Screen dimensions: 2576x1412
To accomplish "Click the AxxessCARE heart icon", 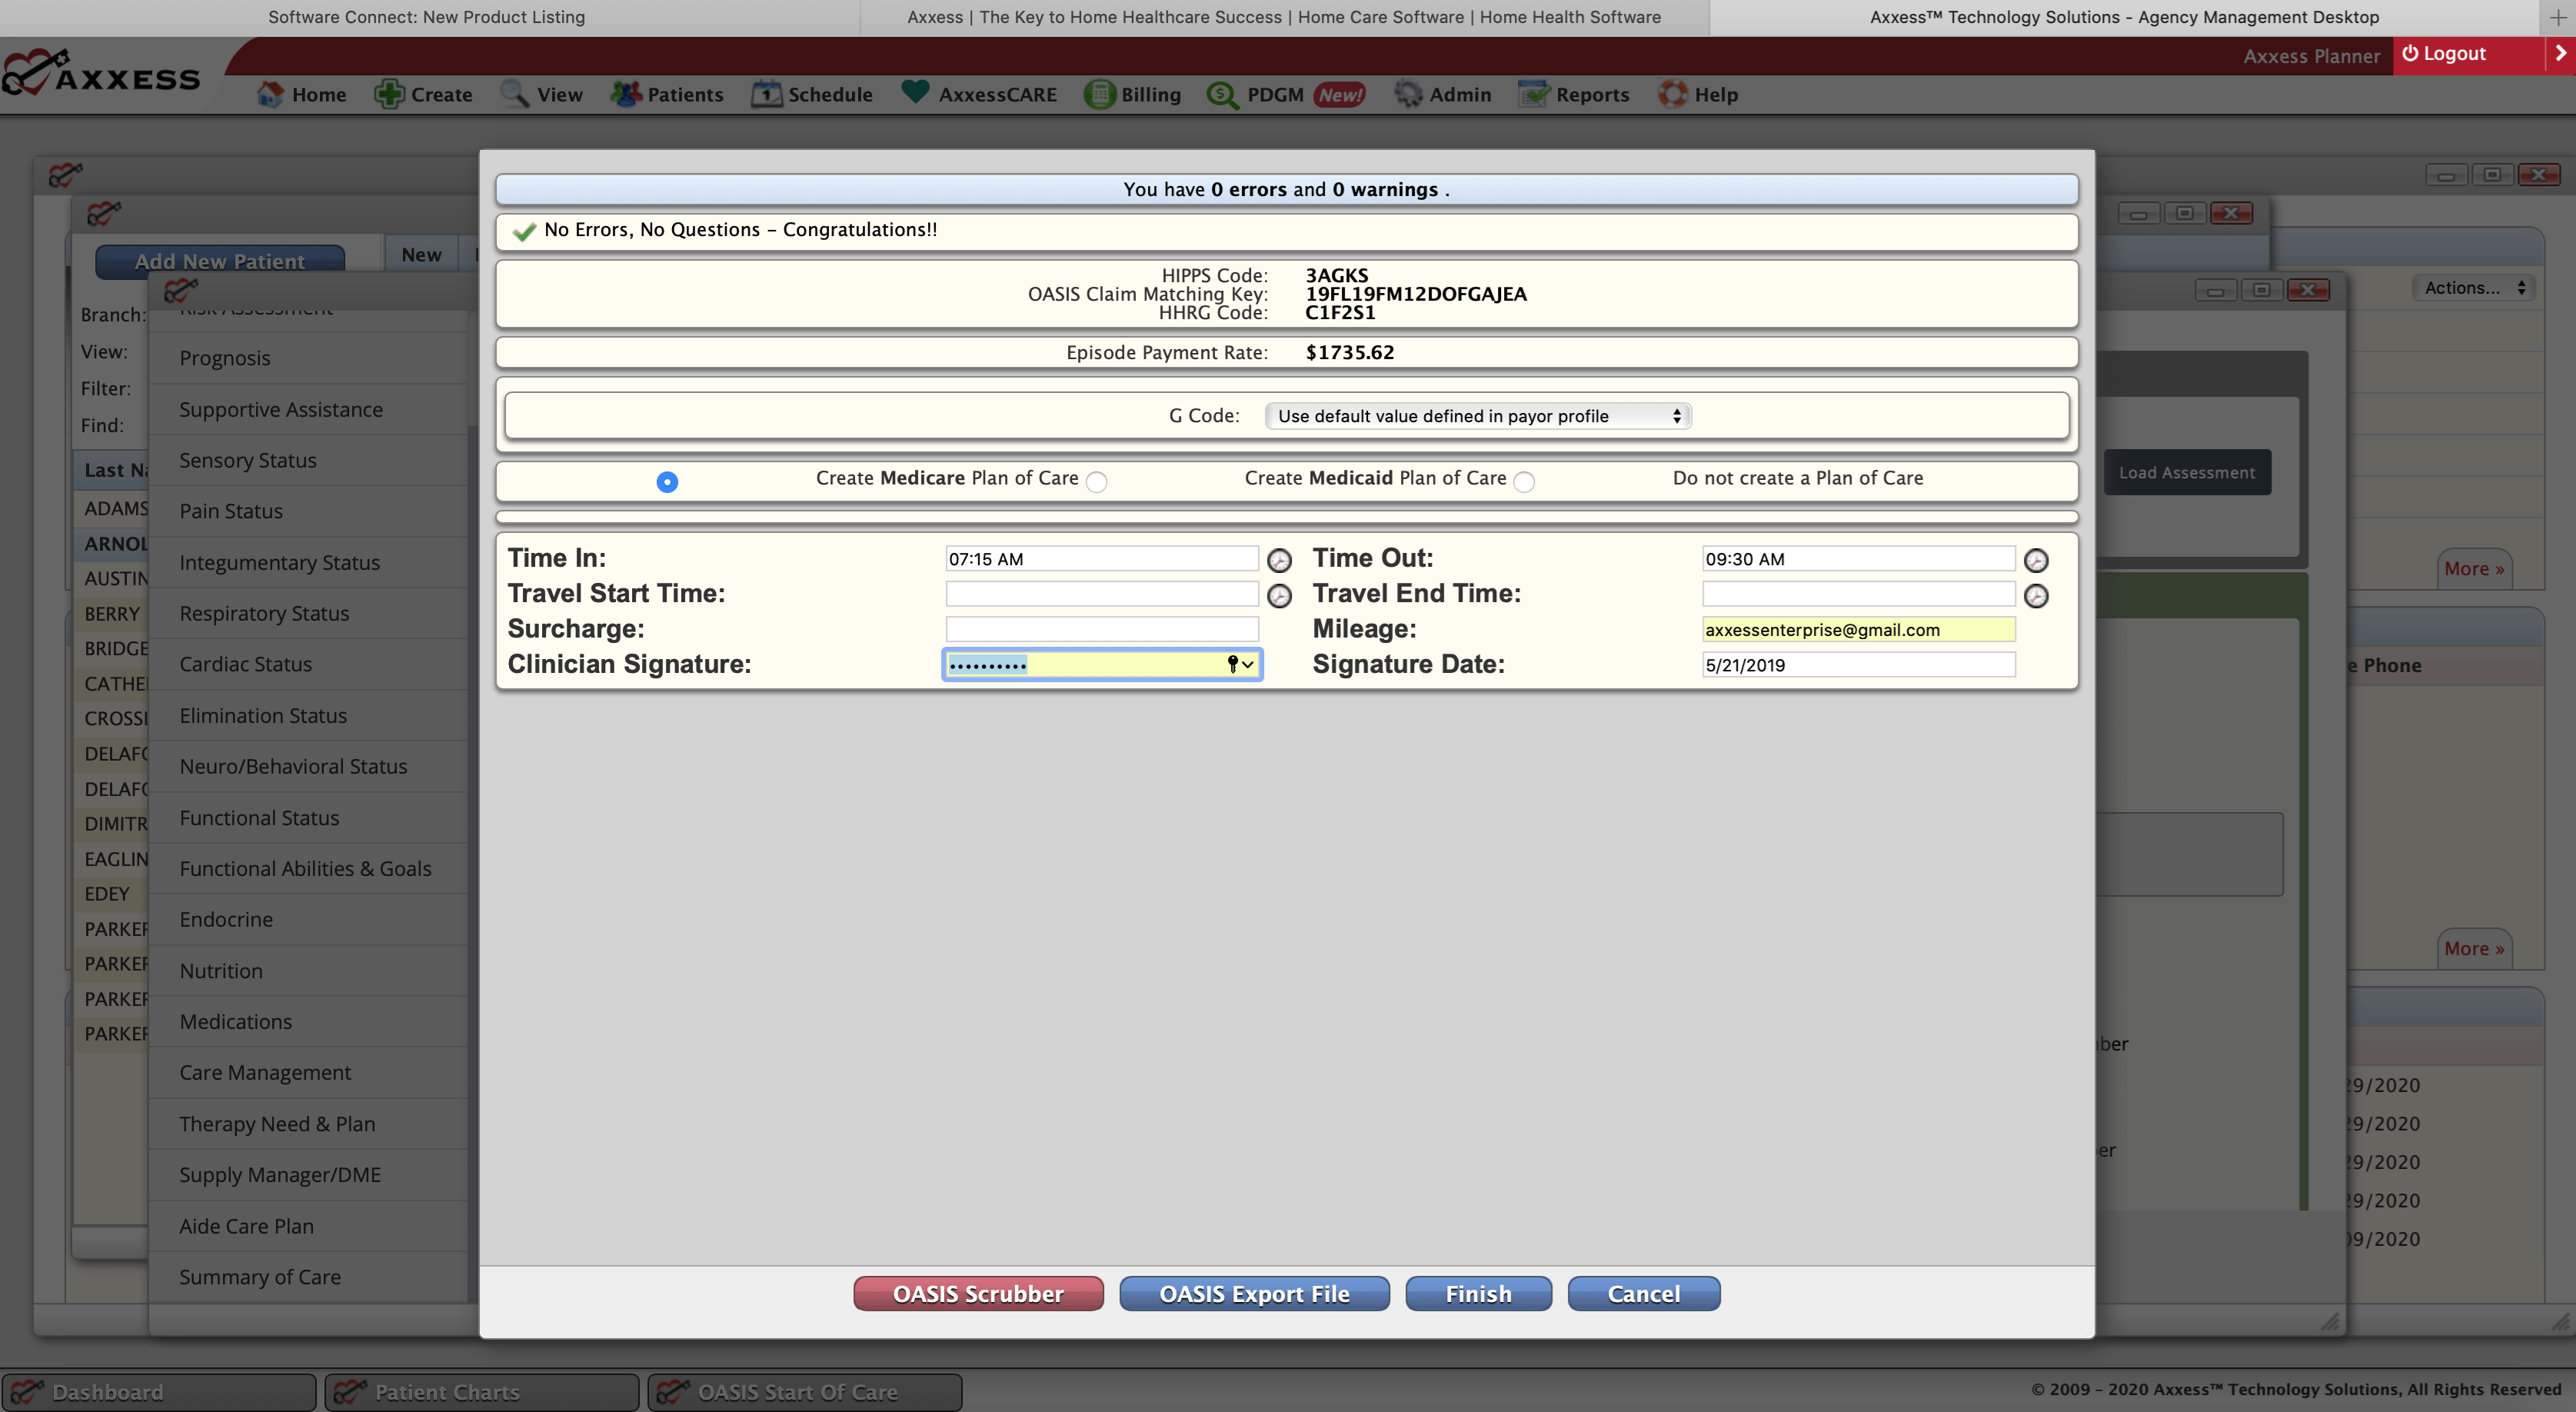I will pos(914,92).
